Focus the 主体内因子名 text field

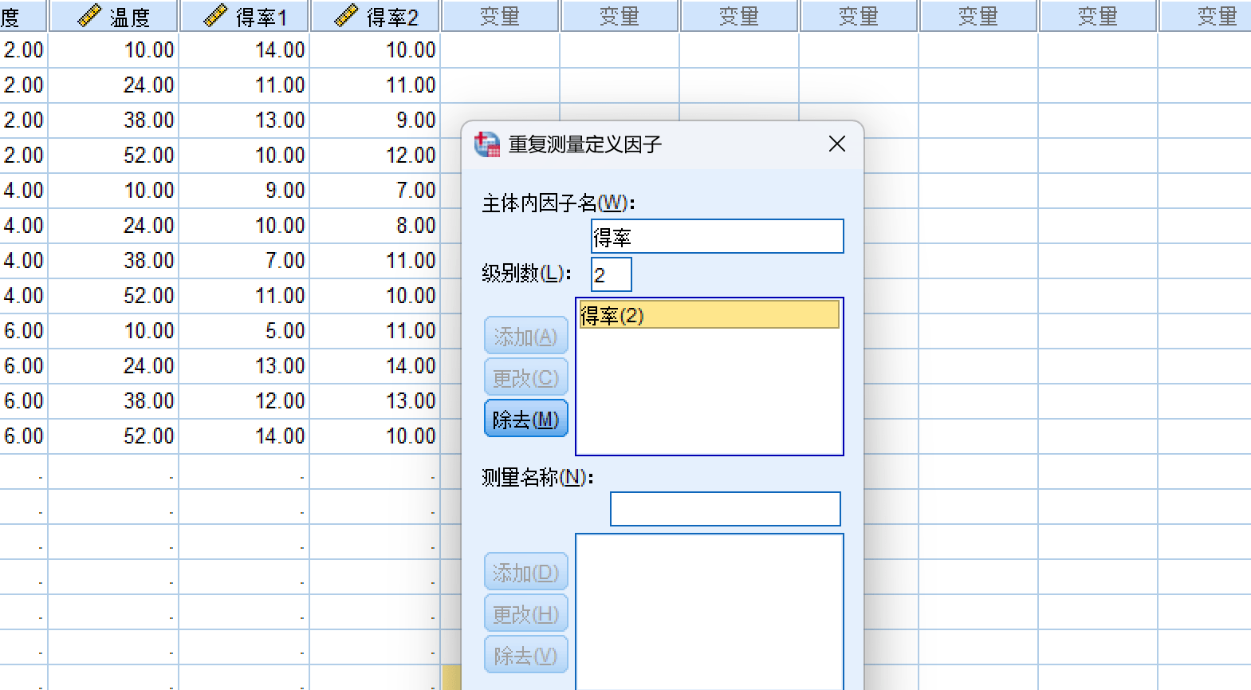[x=717, y=237]
